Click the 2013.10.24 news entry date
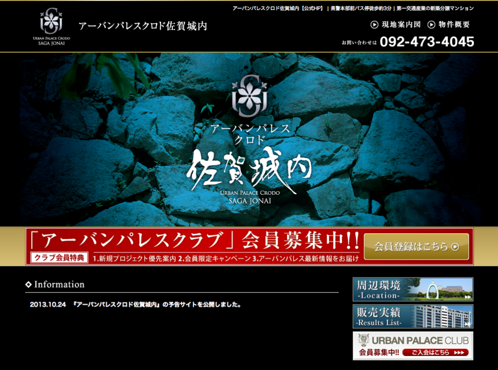Image resolution: width=498 pixels, height=370 pixels. pos(48,304)
